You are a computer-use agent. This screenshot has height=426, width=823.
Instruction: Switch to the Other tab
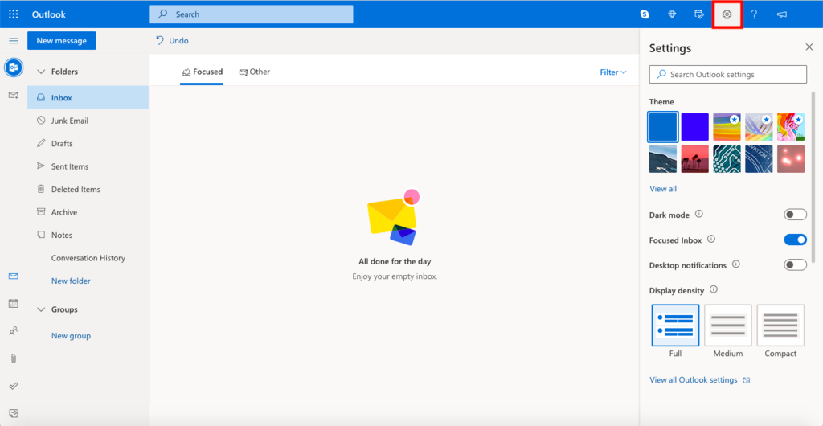pyautogui.click(x=254, y=72)
